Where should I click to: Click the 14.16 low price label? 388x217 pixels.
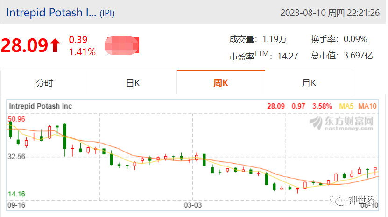pyautogui.click(x=17, y=194)
